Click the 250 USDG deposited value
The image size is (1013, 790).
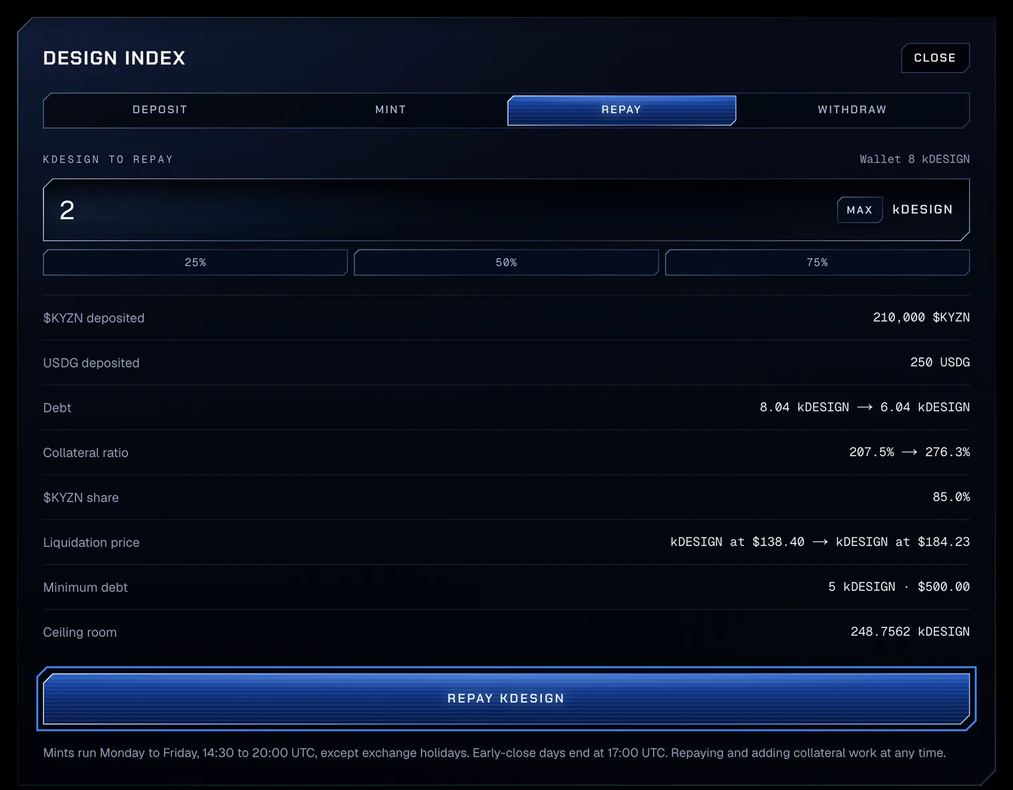(x=940, y=362)
